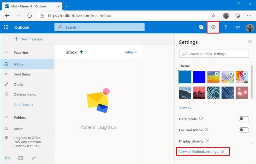The width and height of the screenshot is (256, 164).
Task: Select the rainbow stripes theme
Action: (213, 77)
